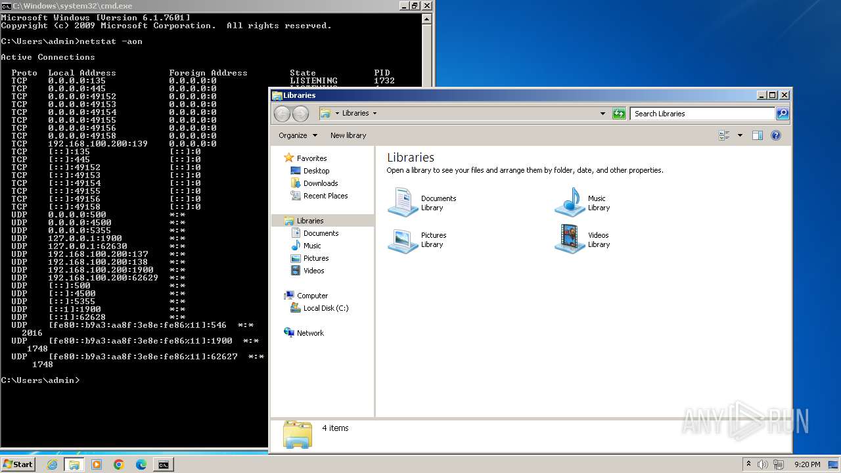Click the refresh button beside address bar

(x=619, y=114)
